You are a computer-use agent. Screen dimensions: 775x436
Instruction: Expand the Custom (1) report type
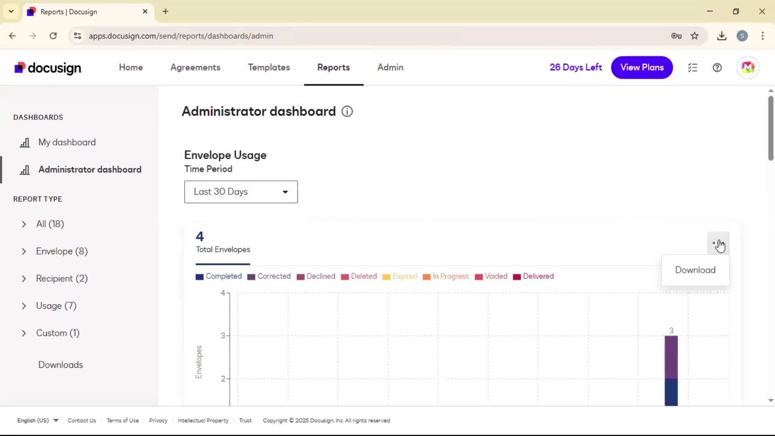click(24, 333)
